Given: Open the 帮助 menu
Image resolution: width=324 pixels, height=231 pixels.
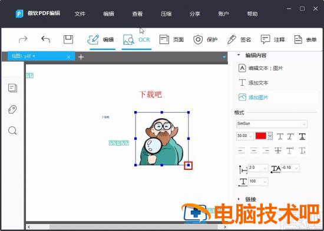Looking at the screenshot, I should click(252, 14).
